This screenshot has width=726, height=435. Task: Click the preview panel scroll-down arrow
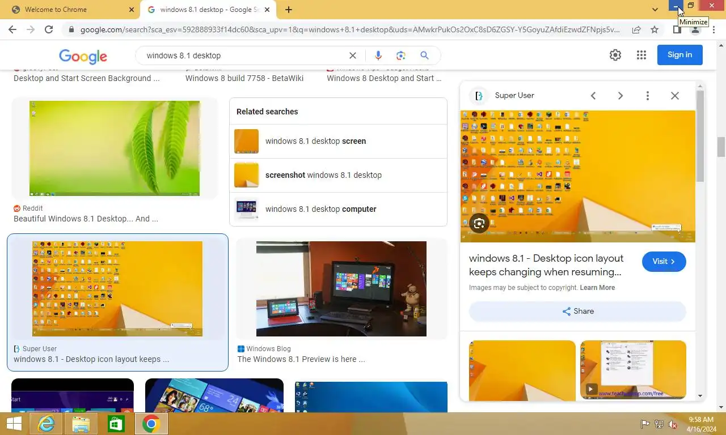click(700, 396)
